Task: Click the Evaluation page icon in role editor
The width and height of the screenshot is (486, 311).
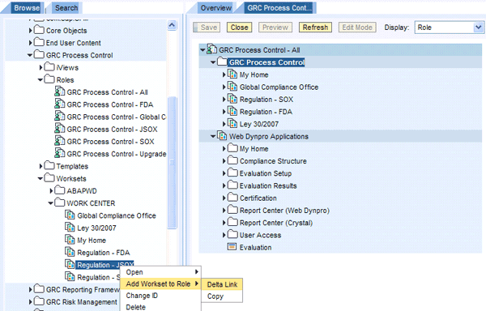Action: [232, 247]
